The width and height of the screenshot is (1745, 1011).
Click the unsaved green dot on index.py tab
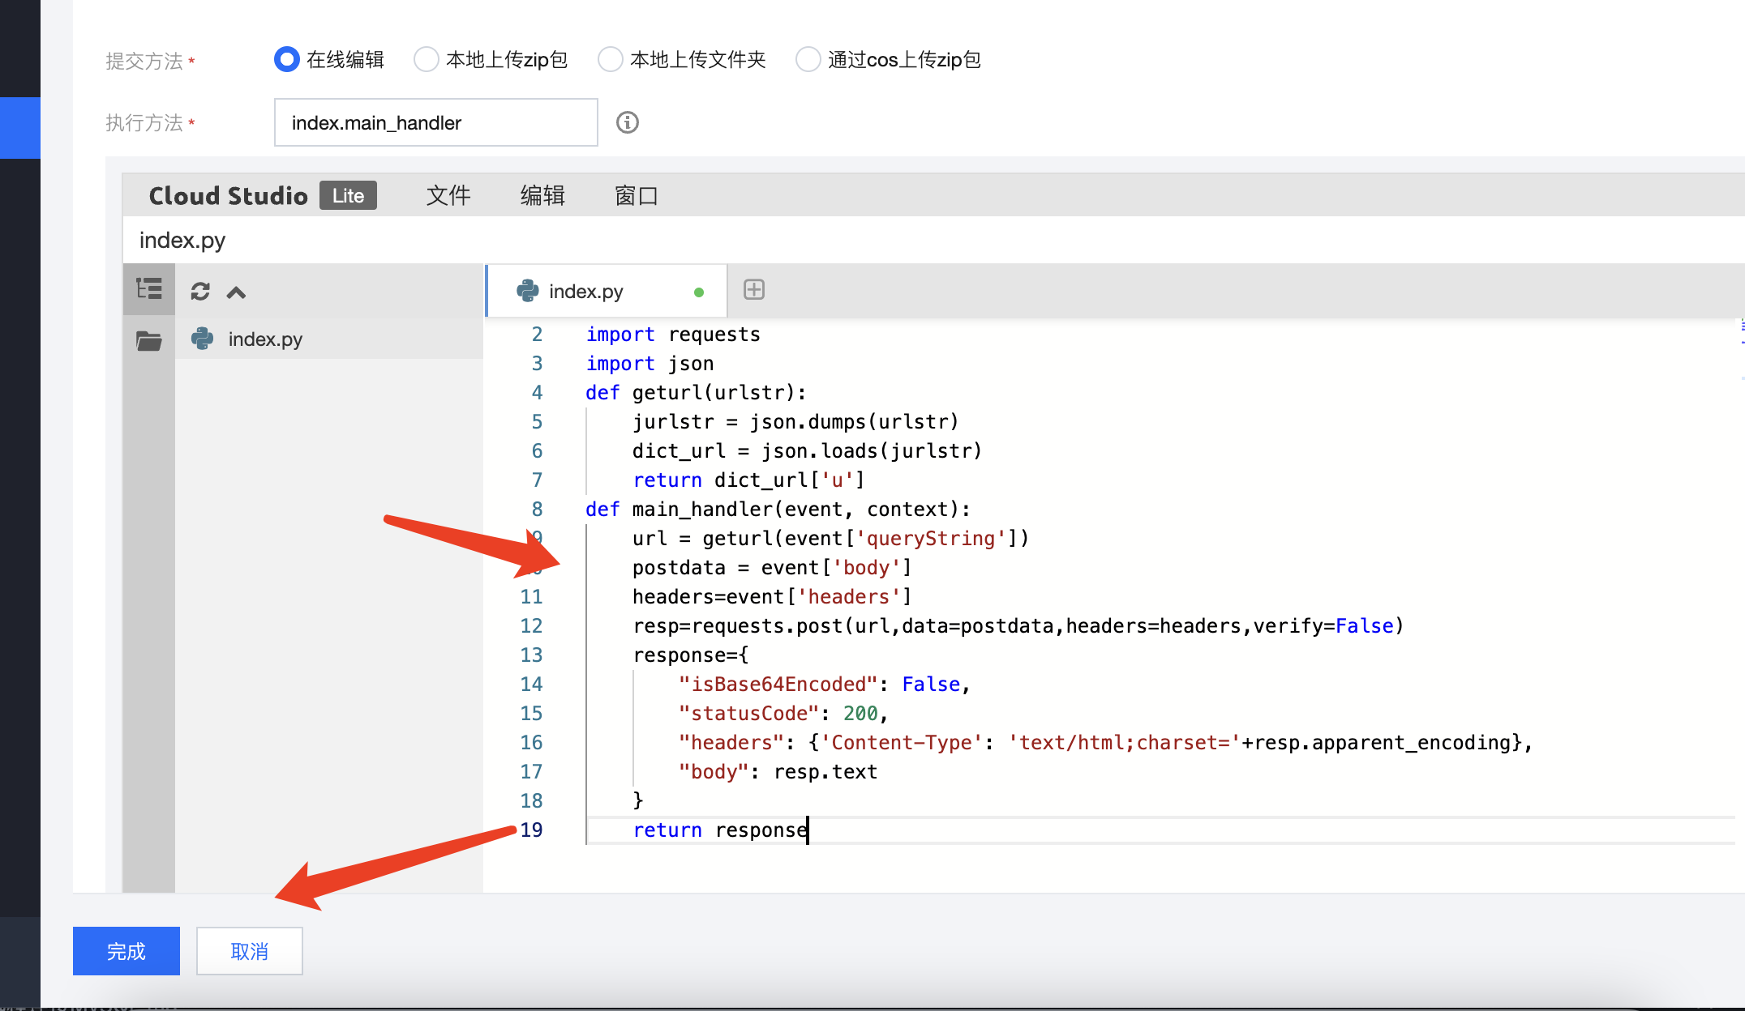[x=699, y=292]
